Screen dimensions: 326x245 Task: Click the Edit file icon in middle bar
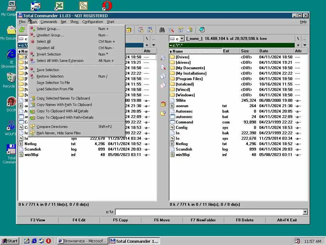pos(163,67)
